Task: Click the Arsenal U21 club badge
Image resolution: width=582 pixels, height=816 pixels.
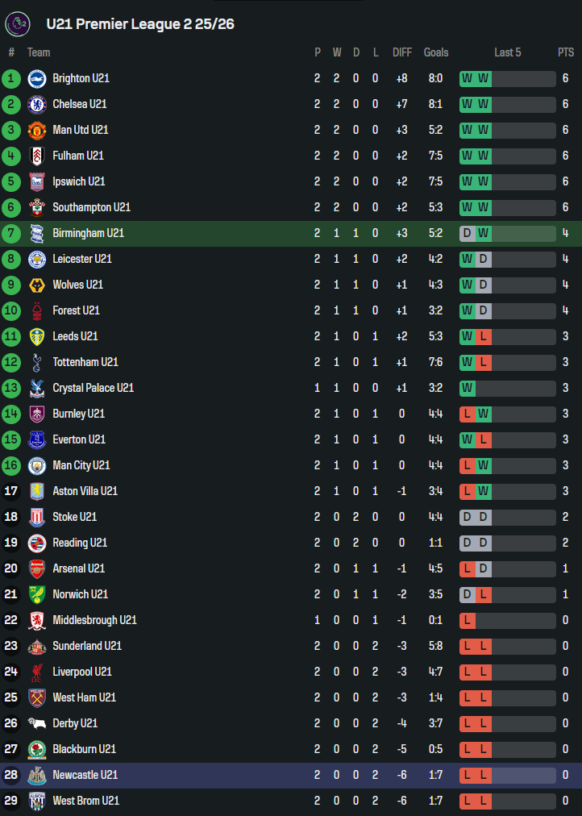Action: click(36, 568)
